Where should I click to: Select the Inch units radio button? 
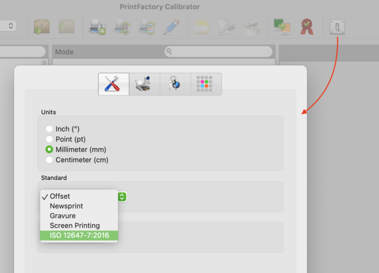(49, 129)
